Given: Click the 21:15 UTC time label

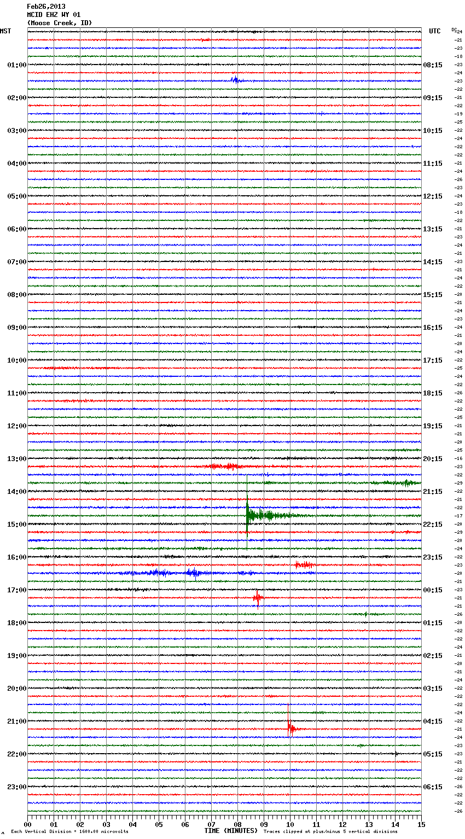Looking at the screenshot, I should pos(433,492).
